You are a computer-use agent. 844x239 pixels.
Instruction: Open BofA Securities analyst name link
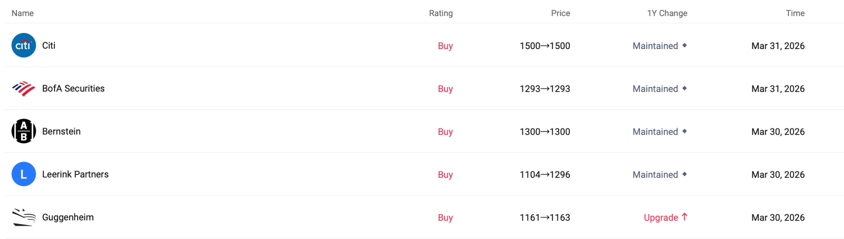coord(73,88)
